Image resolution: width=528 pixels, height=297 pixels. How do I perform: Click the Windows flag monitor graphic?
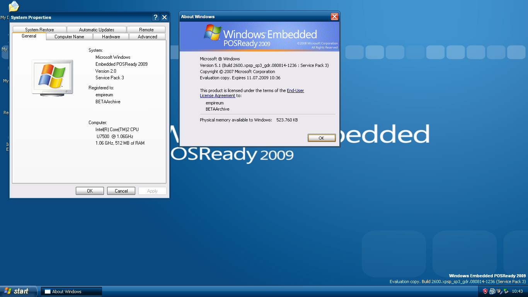point(52,77)
